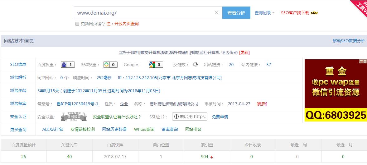Click the index volume value 904
The image size is (367, 165).
click(205, 157)
